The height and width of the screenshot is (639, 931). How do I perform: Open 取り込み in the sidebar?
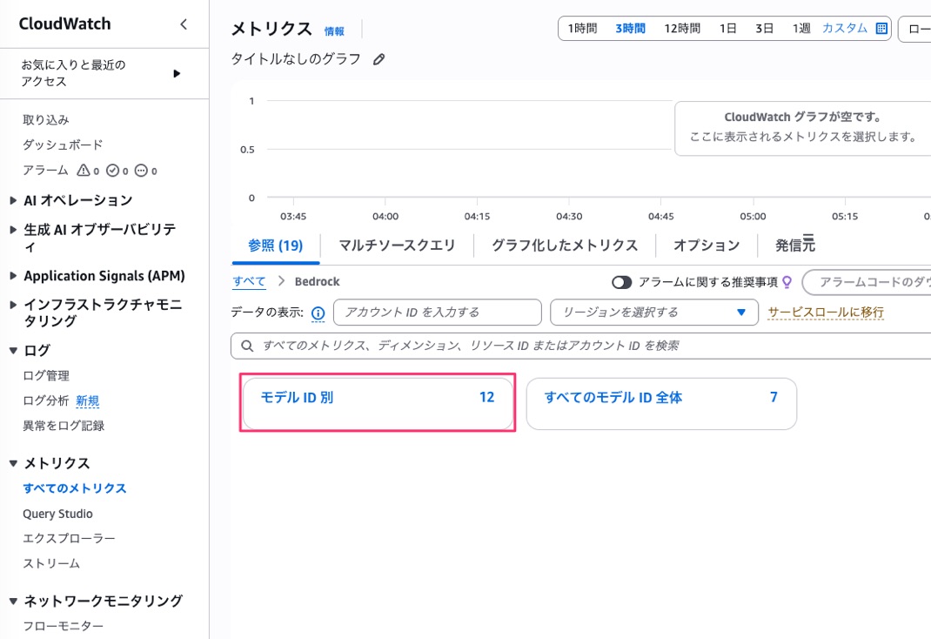tap(46, 120)
